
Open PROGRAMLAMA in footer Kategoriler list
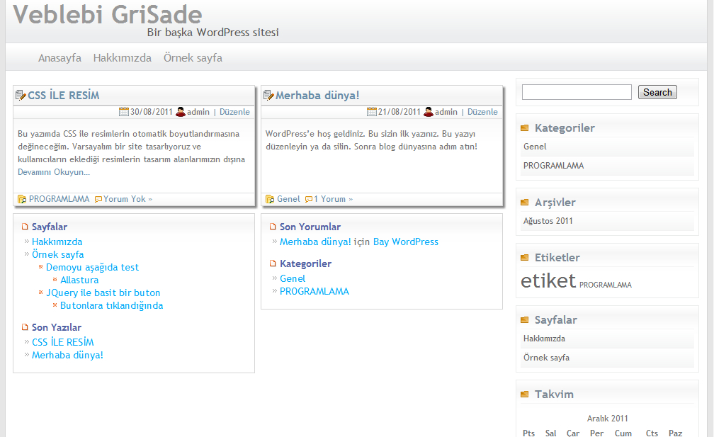(314, 291)
